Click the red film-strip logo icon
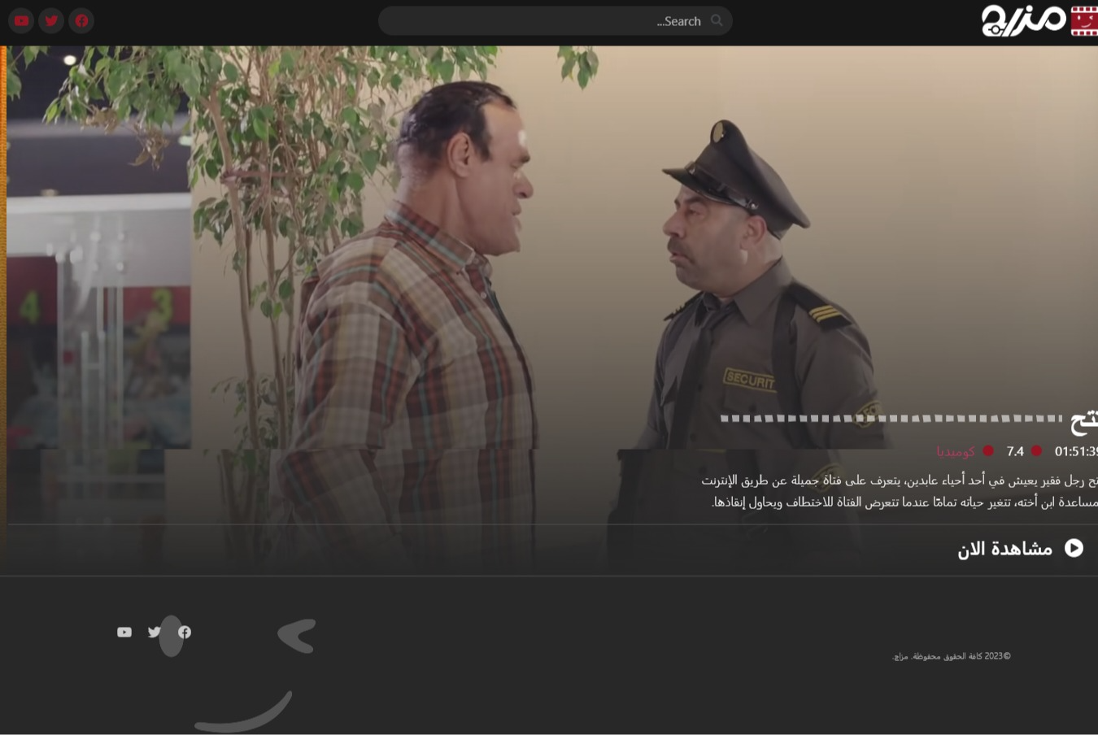The height and width of the screenshot is (735, 1098). click(1084, 21)
